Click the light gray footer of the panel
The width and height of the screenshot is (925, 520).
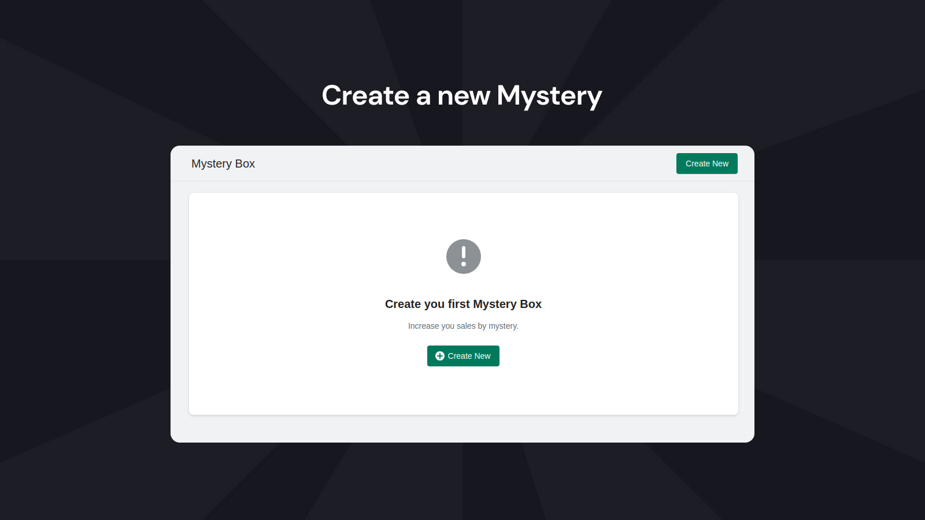(x=462, y=428)
